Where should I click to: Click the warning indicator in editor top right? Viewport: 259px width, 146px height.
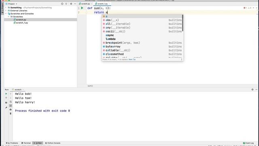click(x=249, y=8)
